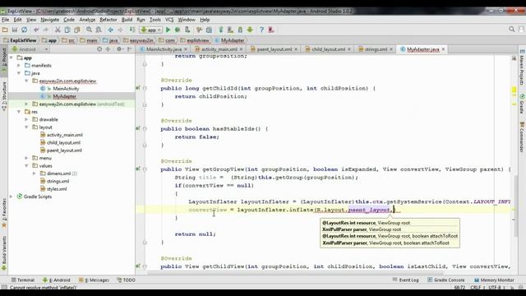Viewport: 526px width, 296px height.
Task: Click the easyway2in breadcrumb
Action: click(x=138, y=40)
